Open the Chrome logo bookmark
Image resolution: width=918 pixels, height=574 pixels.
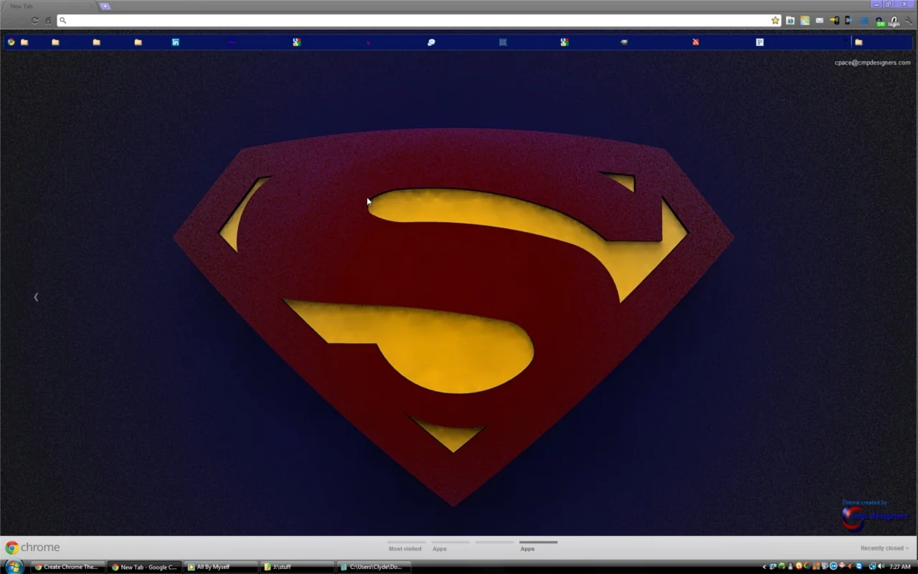[11, 42]
